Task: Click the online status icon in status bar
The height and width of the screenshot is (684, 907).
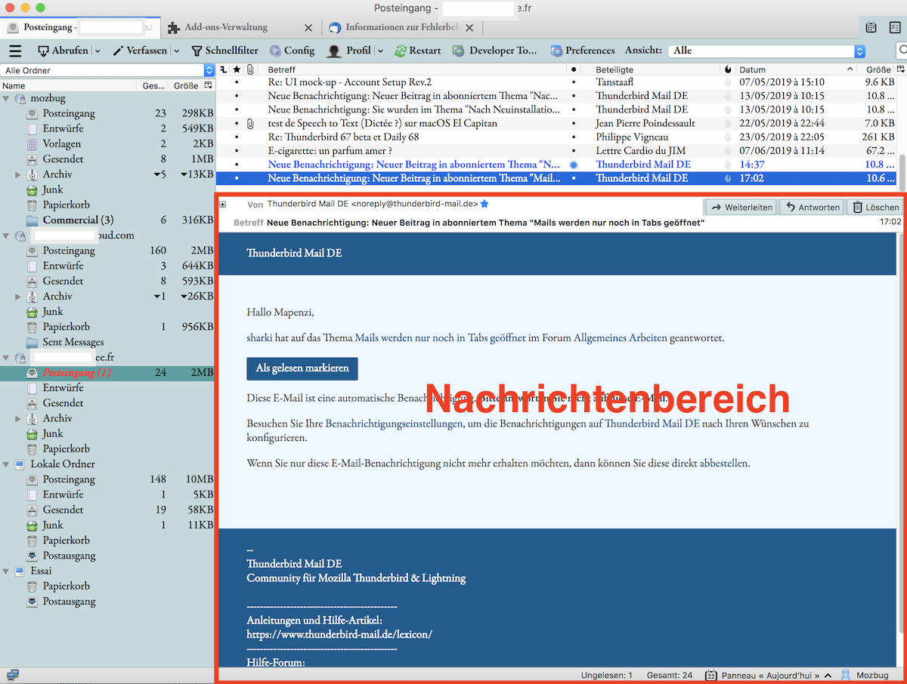Action: tap(13, 675)
